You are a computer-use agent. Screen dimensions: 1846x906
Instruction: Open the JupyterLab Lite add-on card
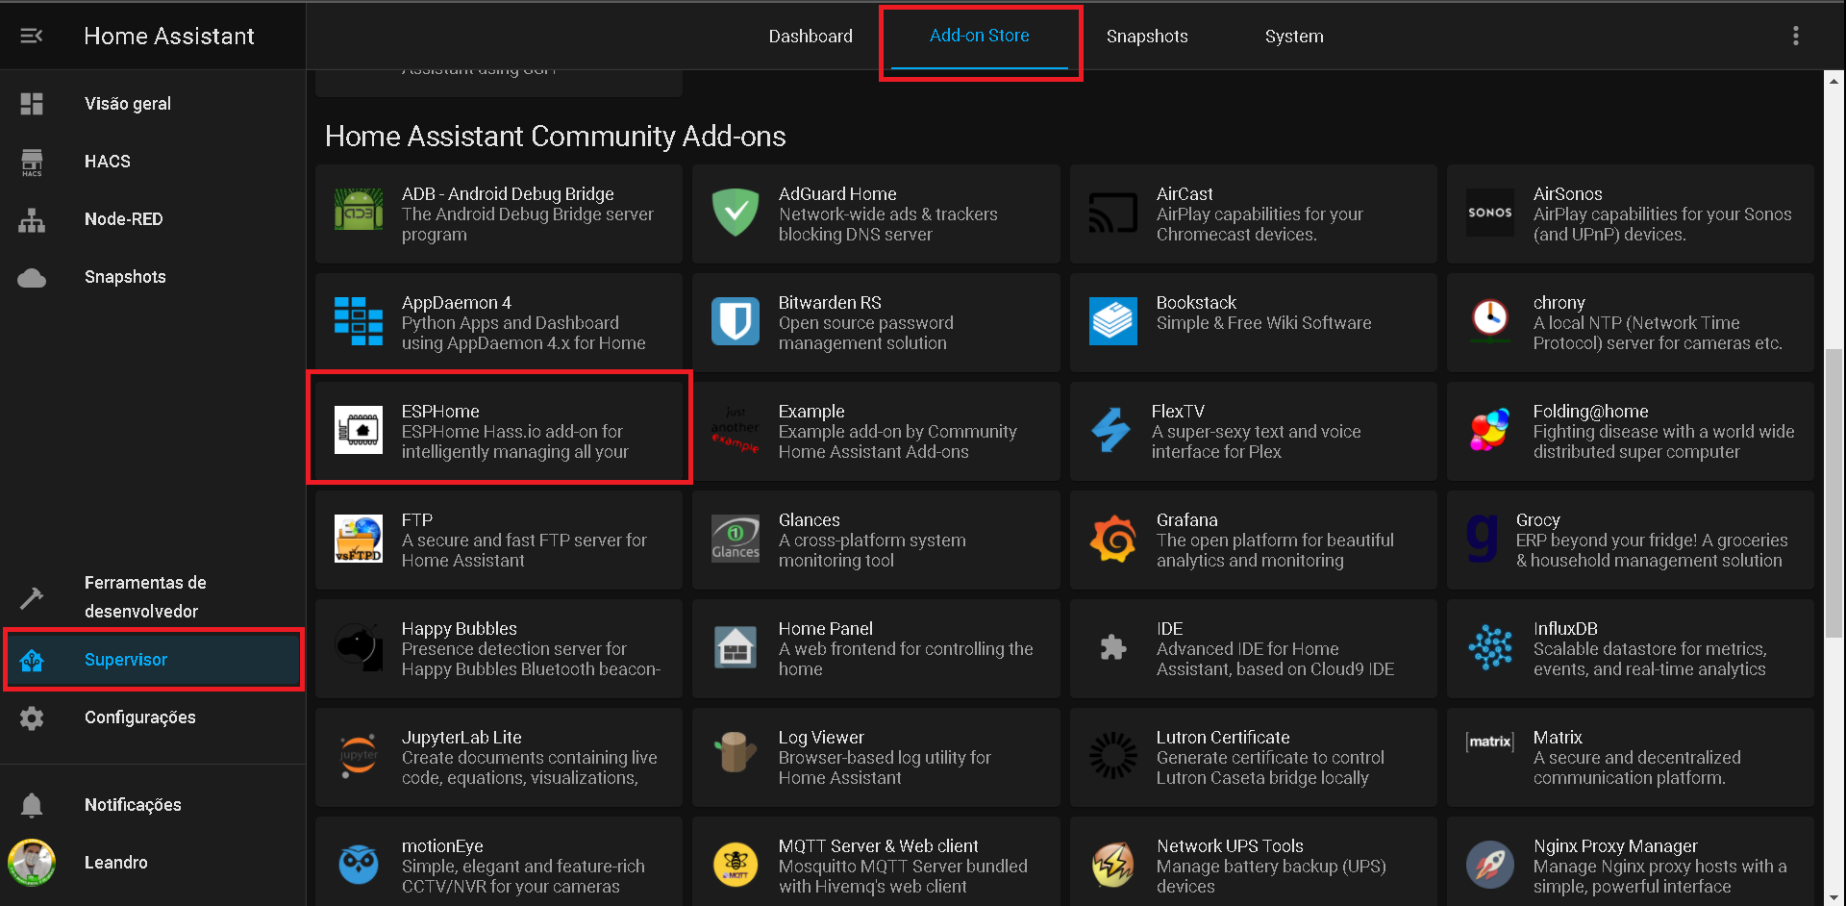[x=499, y=757]
